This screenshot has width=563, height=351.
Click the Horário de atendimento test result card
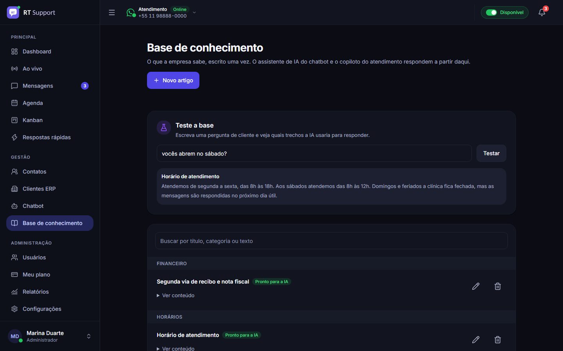332,186
